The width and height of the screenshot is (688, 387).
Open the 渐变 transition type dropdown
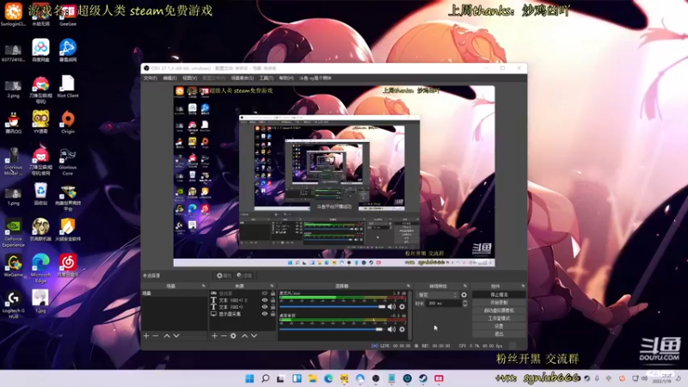pos(437,295)
